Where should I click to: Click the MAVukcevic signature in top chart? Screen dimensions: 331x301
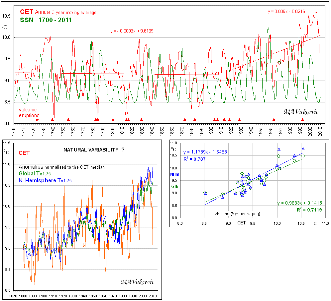click(x=301, y=112)
